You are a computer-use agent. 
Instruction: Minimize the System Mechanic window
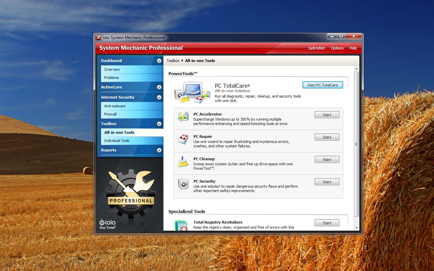click(x=332, y=36)
